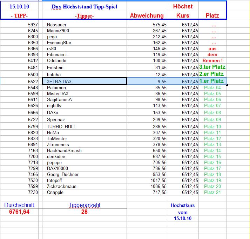Click the deviation cell 9,55
The image size is (250, 239).
[x=147, y=82]
